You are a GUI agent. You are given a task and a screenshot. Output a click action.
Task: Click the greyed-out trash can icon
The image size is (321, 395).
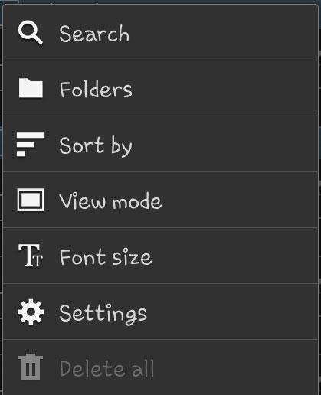(31, 367)
